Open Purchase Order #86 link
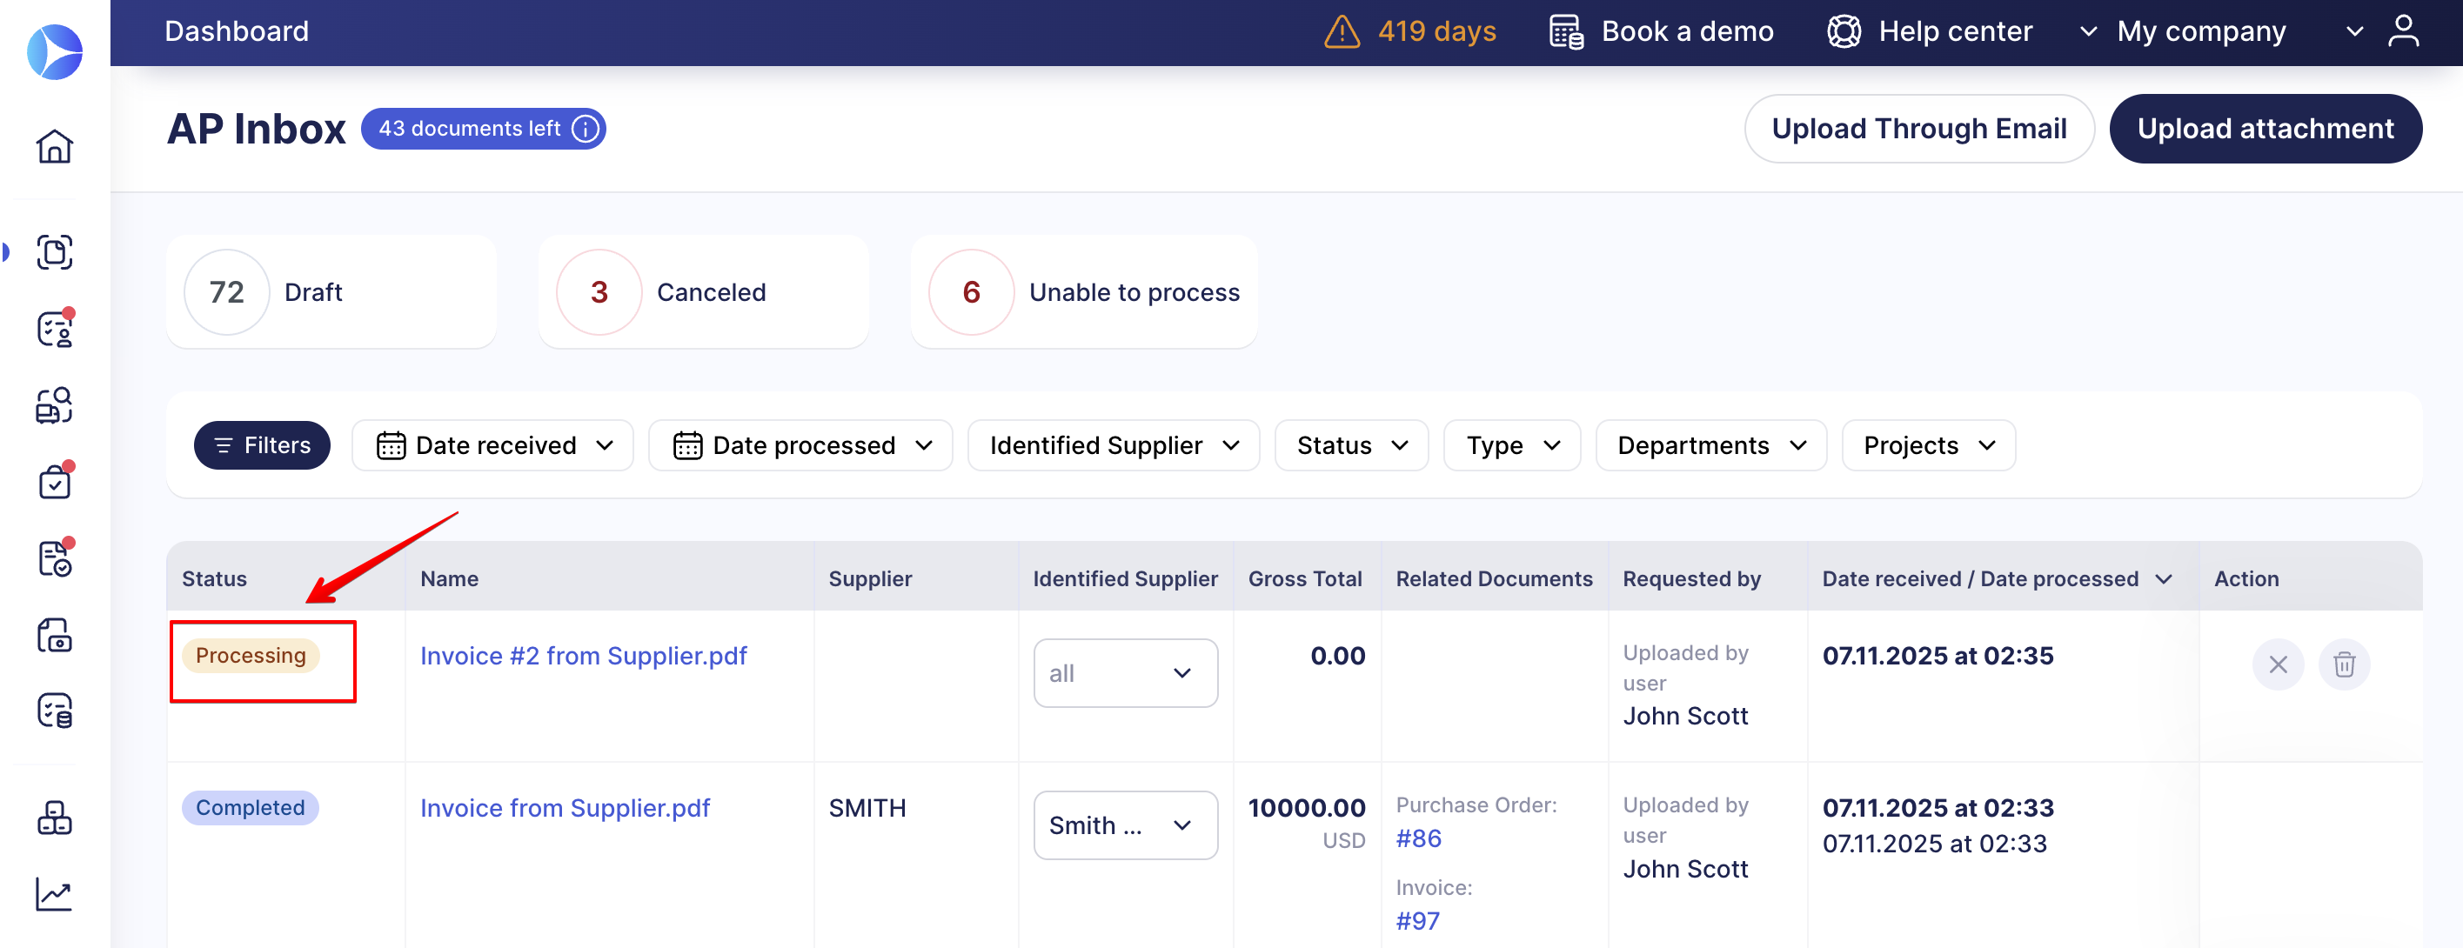2463x948 pixels. pyautogui.click(x=1418, y=838)
